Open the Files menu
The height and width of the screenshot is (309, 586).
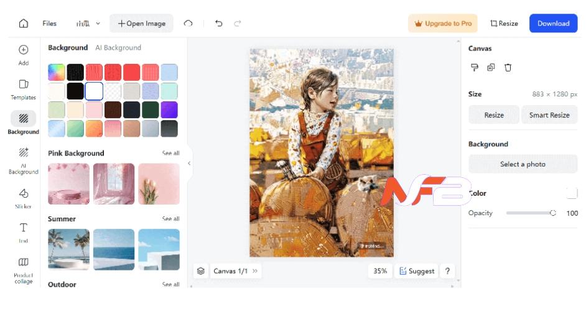tap(49, 23)
